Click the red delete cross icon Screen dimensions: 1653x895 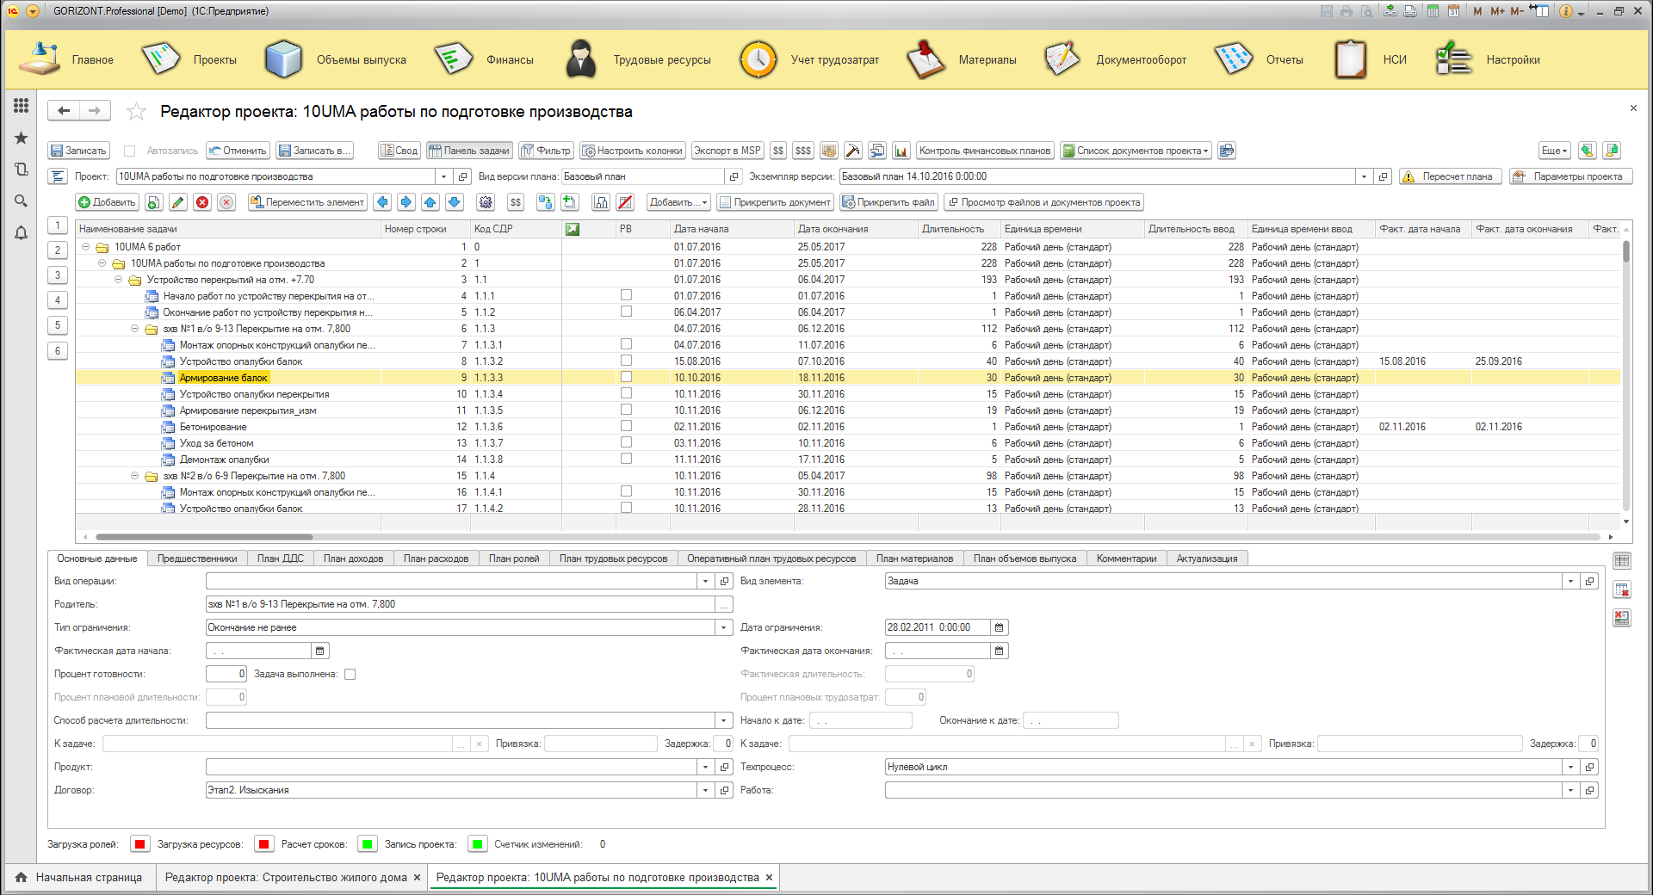(202, 202)
